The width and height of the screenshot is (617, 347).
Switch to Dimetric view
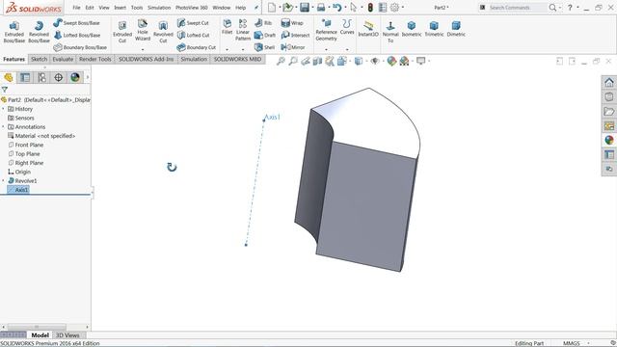pyautogui.click(x=456, y=29)
